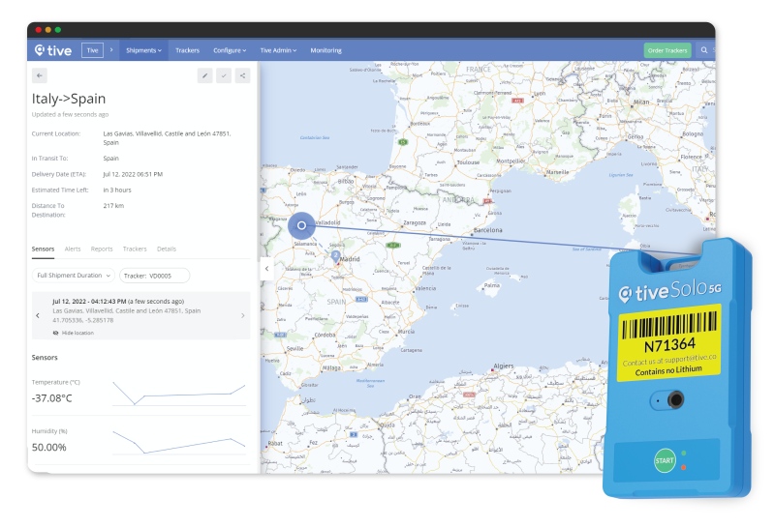Open Full Shipment Duration dropdown
Image resolution: width=775 pixels, height=527 pixels.
[x=74, y=276]
